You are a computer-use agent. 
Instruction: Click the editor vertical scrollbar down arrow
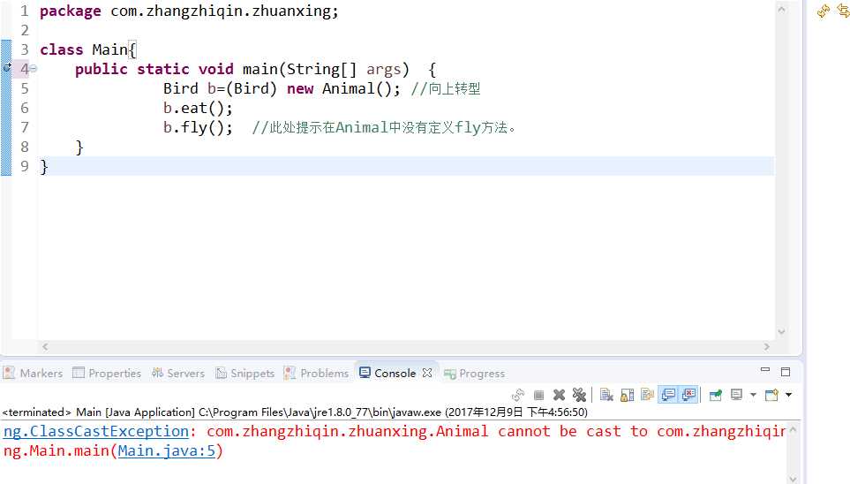tap(782, 331)
